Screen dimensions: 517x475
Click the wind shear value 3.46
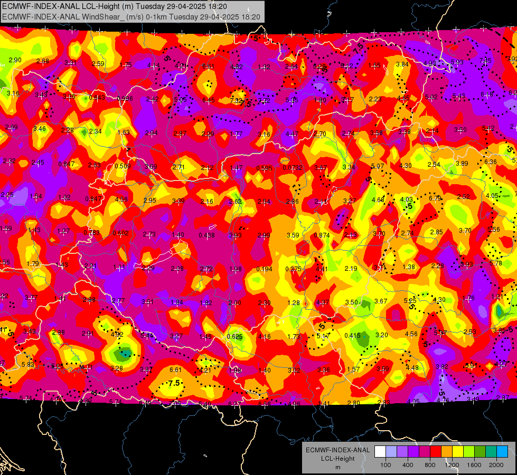coord(40,128)
